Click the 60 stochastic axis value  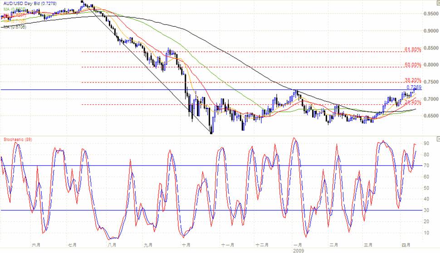tap(426, 177)
